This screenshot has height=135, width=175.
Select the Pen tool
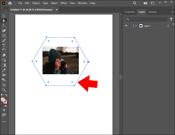pos(4,31)
